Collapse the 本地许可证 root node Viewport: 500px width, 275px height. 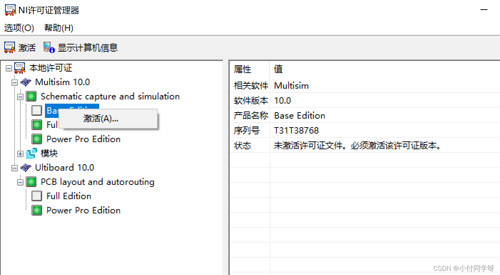(9, 68)
